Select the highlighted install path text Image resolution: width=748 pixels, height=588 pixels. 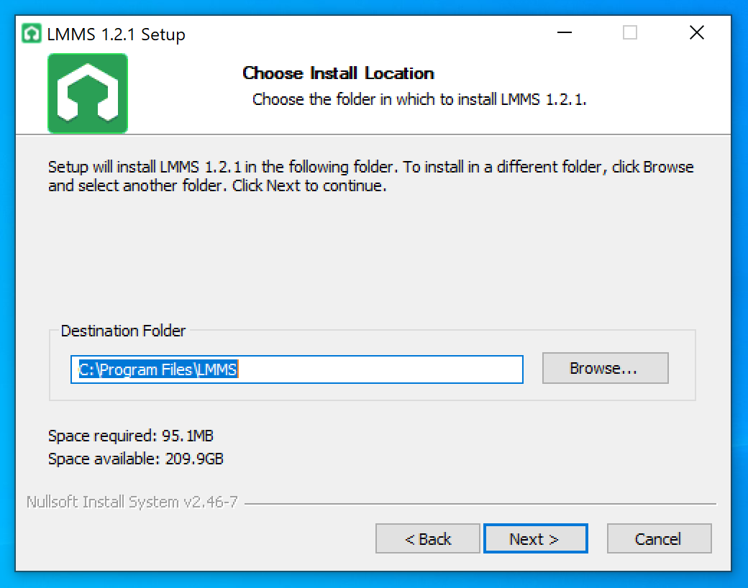pos(158,369)
